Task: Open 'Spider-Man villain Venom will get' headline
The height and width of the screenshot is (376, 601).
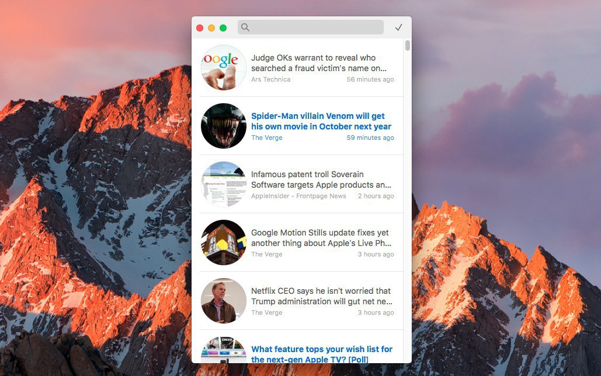Action: (321, 121)
